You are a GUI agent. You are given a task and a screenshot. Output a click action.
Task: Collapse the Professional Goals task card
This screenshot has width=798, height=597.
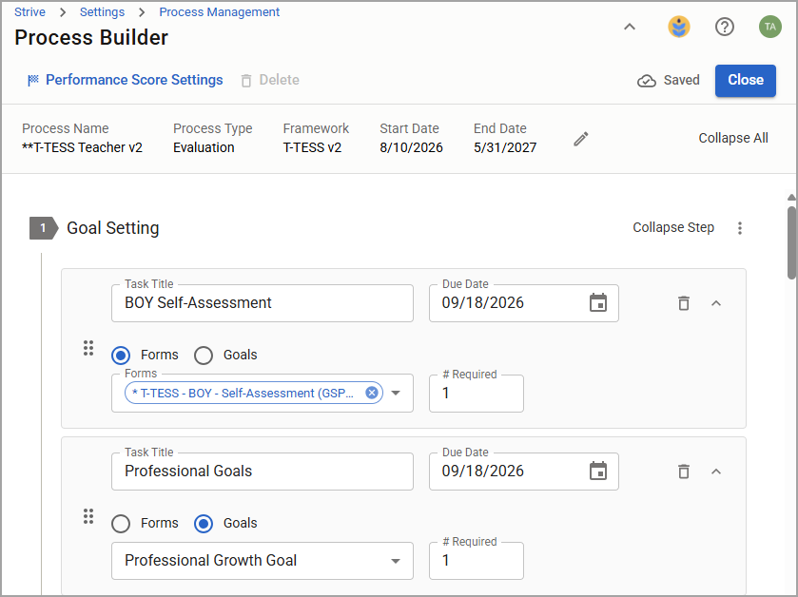(x=716, y=472)
